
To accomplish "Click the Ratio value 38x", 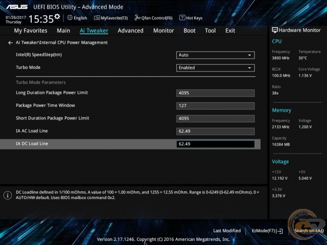I will (x=275, y=93).
